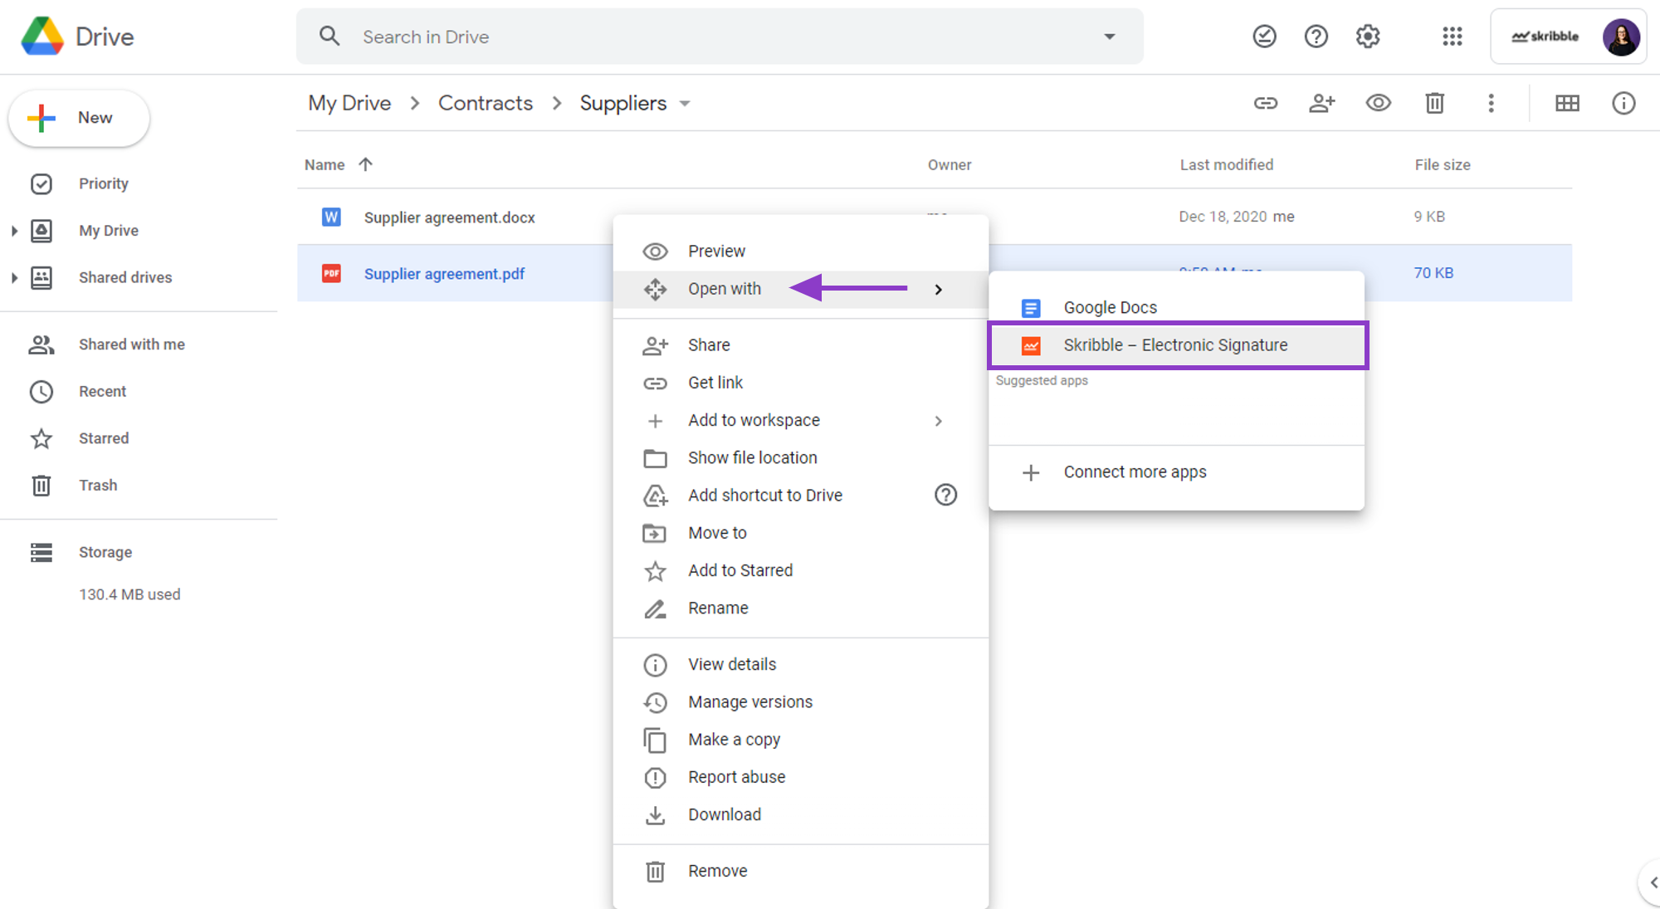1660x909 pixels.
Task: Click the add person share icon
Action: click(1322, 103)
